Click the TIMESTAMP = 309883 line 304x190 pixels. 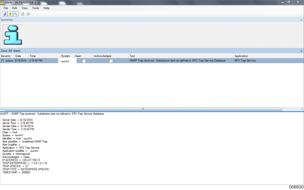click(16, 172)
